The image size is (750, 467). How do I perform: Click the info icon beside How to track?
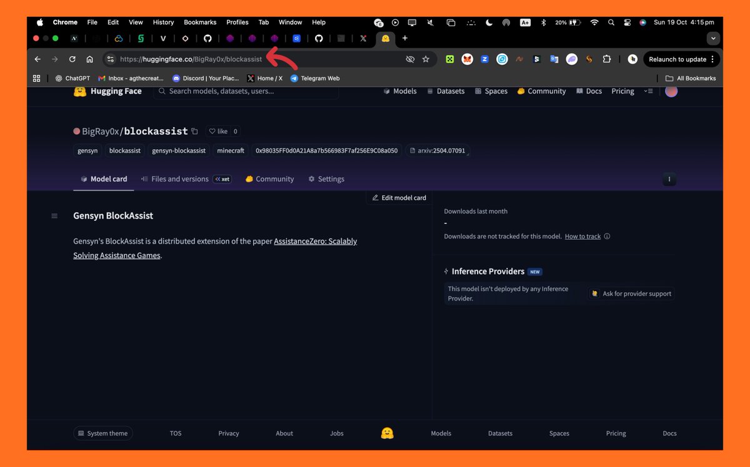(607, 237)
